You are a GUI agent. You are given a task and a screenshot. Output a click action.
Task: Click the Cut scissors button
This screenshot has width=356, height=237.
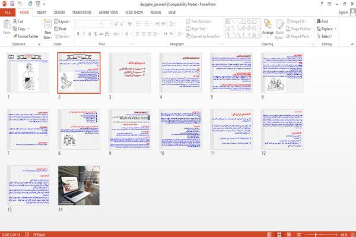pyautogui.click(x=18, y=21)
